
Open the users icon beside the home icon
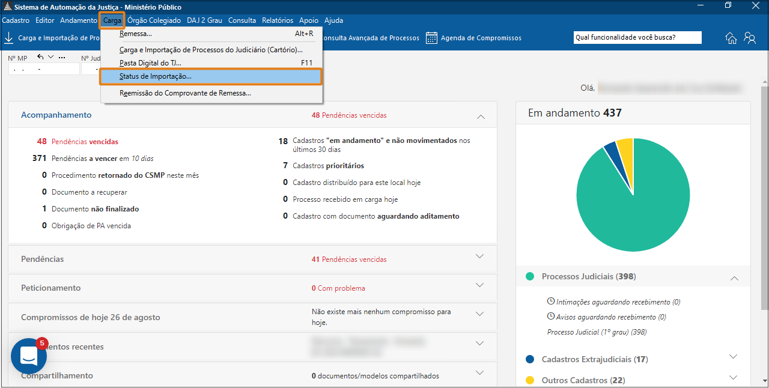pyautogui.click(x=750, y=38)
